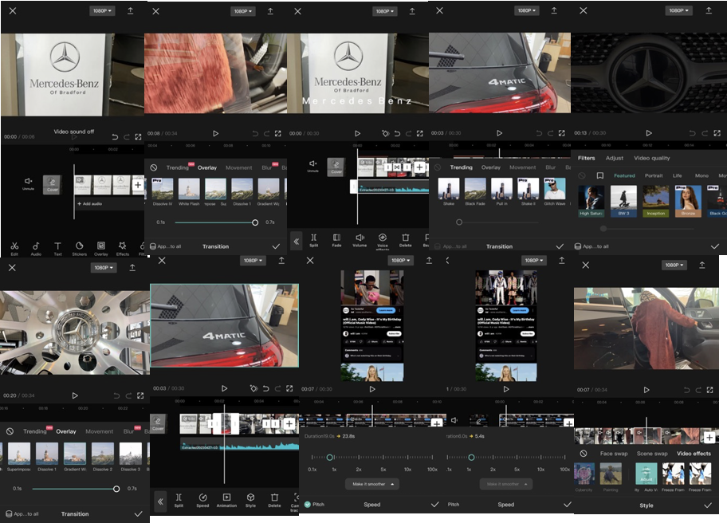Open the Overlay tool beside Stickers
This screenshot has width=727, height=523.
(101, 248)
